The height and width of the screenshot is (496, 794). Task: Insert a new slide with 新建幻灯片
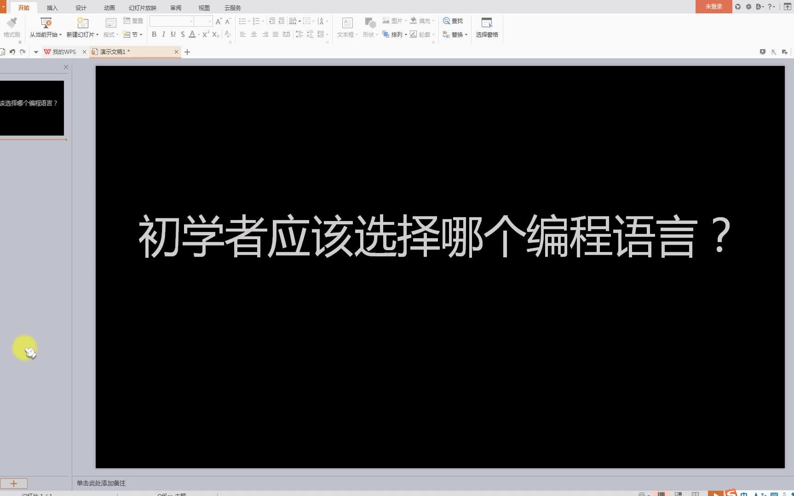81,27
